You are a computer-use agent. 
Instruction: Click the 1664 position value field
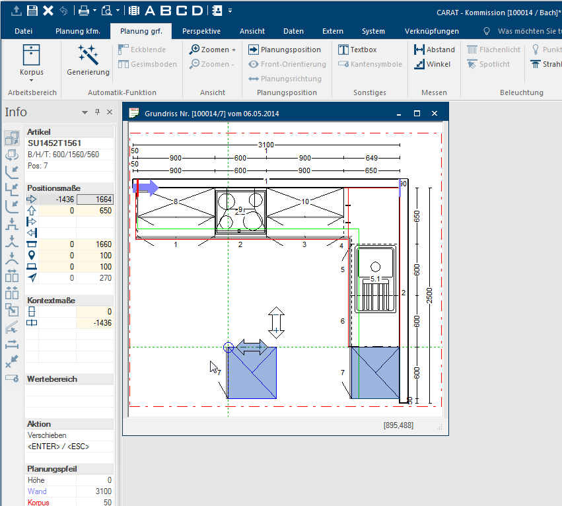(95, 199)
